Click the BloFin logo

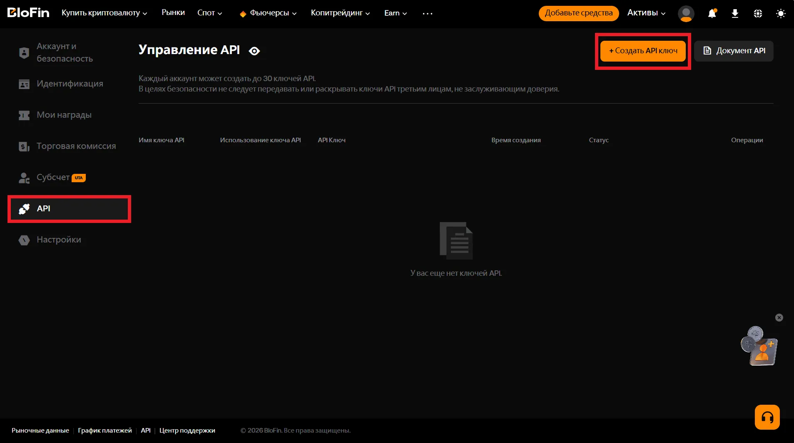(28, 13)
